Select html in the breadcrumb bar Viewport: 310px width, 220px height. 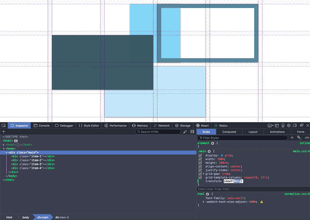coord(9,217)
